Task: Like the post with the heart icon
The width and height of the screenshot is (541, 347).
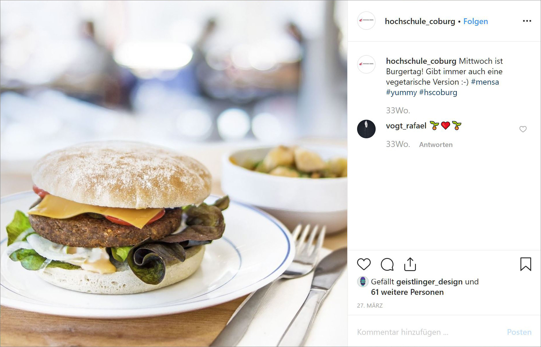Action: pyautogui.click(x=364, y=264)
